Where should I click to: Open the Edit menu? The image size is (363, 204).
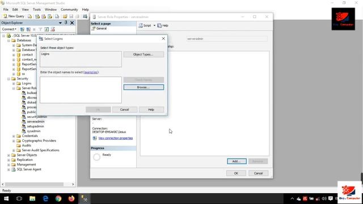pyautogui.click(x=15, y=10)
